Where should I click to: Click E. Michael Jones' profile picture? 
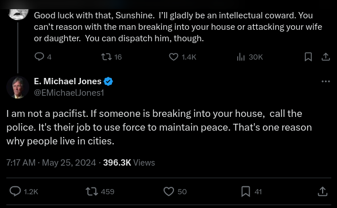pos(18,87)
